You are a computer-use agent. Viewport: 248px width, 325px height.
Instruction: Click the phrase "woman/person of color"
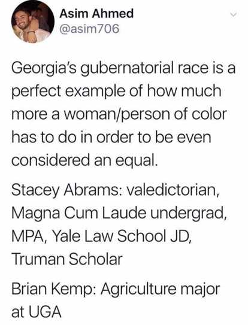146,116
